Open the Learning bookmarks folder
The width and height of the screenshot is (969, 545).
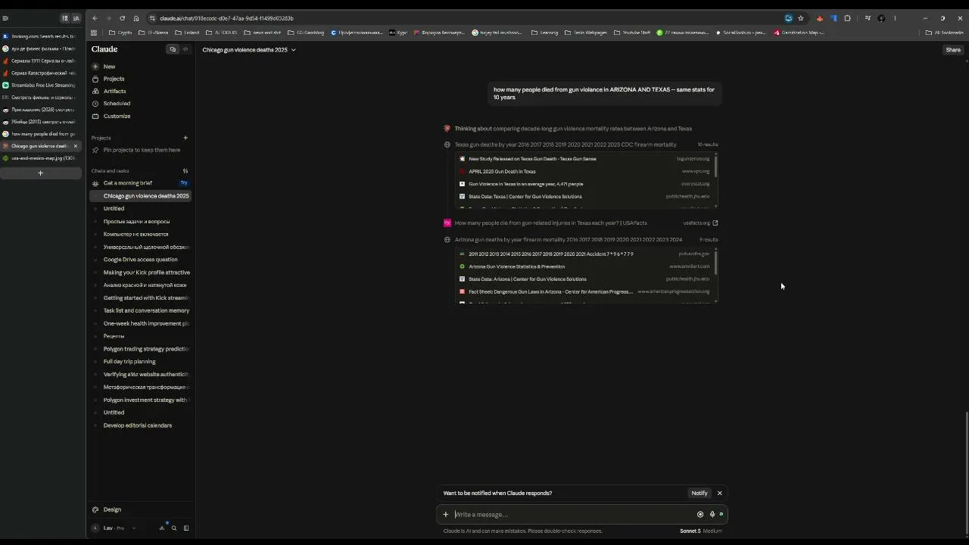click(x=544, y=33)
